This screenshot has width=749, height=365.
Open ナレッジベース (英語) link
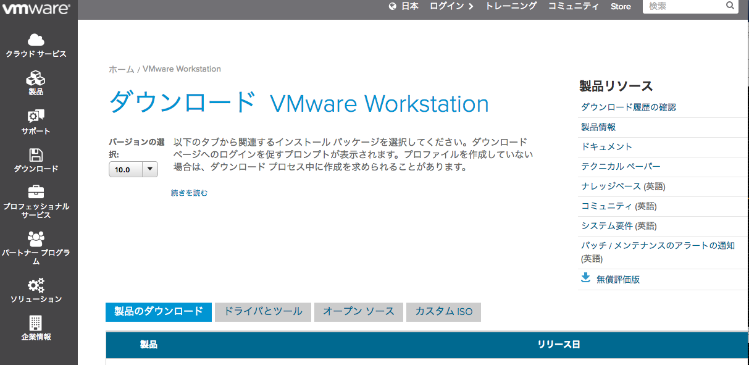tap(623, 186)
